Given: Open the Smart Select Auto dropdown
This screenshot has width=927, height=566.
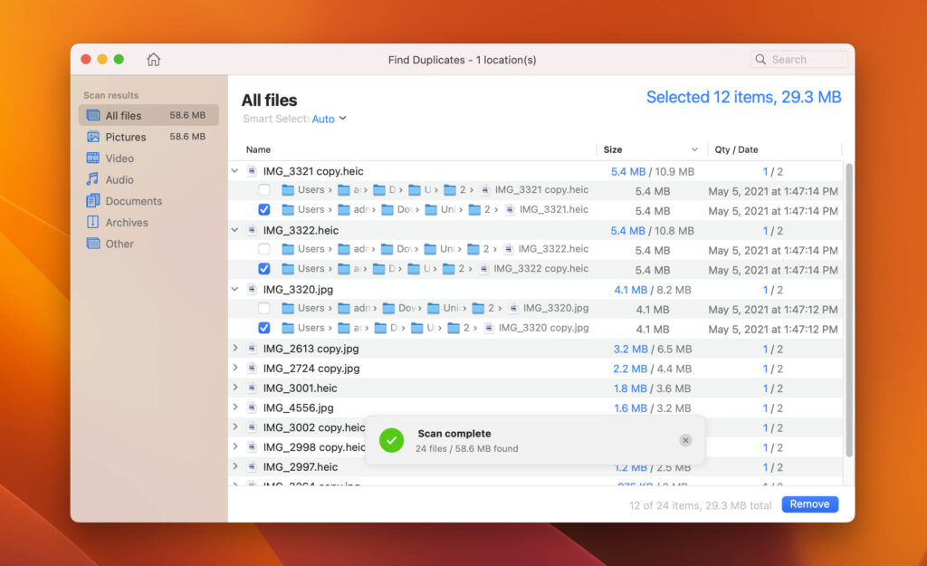Looking at the screenshot, I should coord(330,118).
